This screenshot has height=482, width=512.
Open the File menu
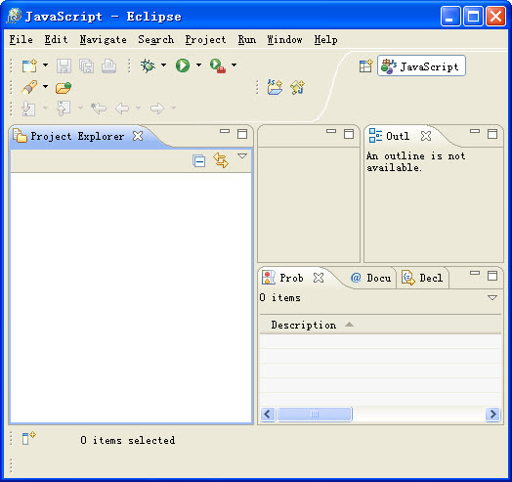click(x=21, y=40)
